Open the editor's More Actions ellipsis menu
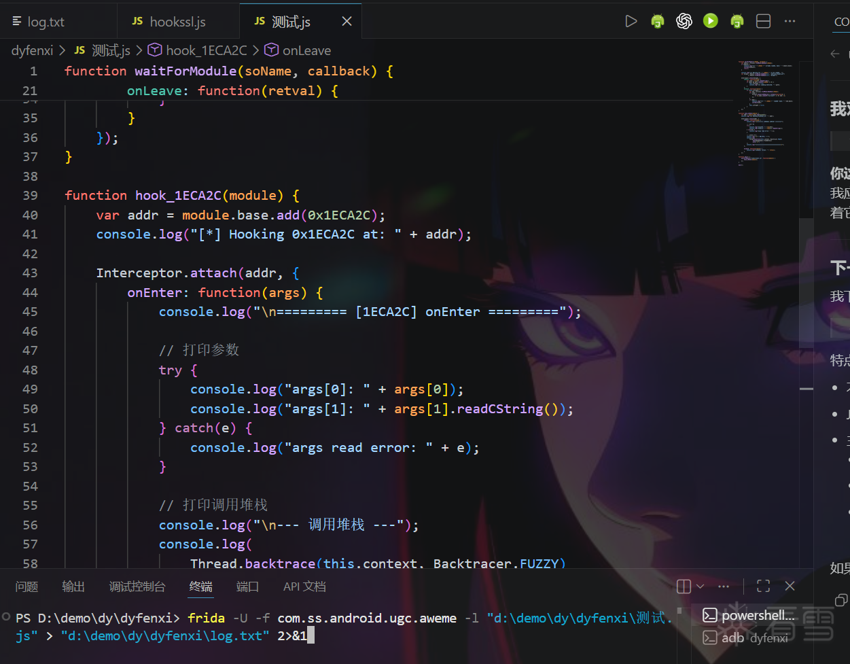The height and width of the screenshot is (664, 850). click(790, 21)
